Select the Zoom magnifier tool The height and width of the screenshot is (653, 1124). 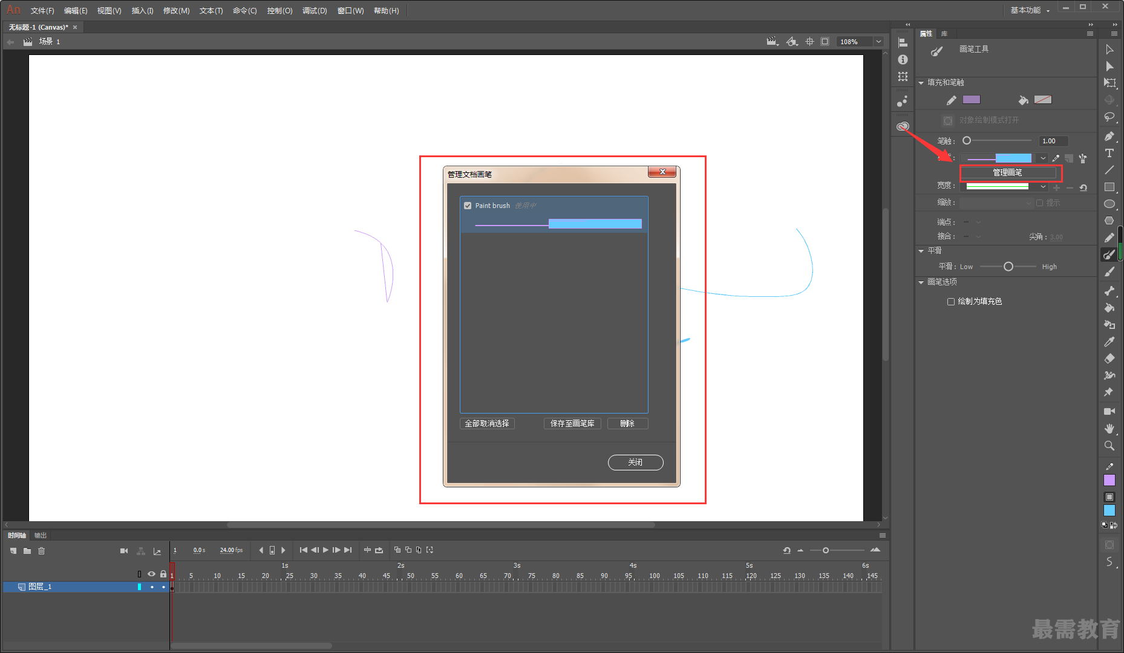point(1109,446)
